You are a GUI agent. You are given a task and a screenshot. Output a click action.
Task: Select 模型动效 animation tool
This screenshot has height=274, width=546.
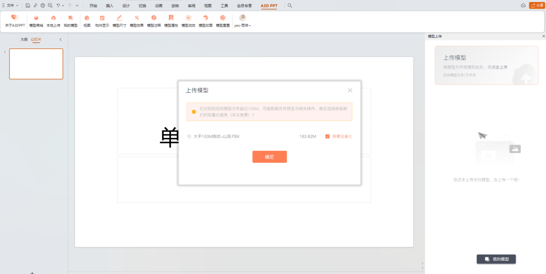pyautogui.click(x=189, y=21)
